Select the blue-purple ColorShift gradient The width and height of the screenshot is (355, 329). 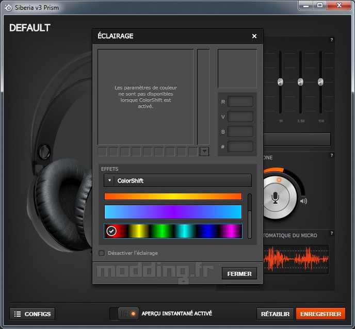(173, 212)
